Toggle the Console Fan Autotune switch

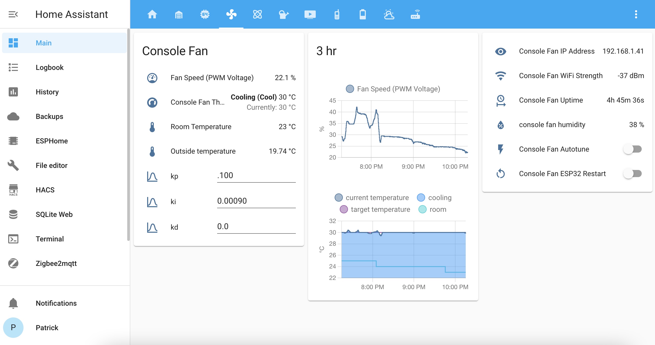[x=633, y=149]
